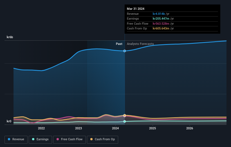This screenshot has height=147, width=231.
Task: Click the Earnings data point marker on the teal line
Action: [x=125, y=121]
